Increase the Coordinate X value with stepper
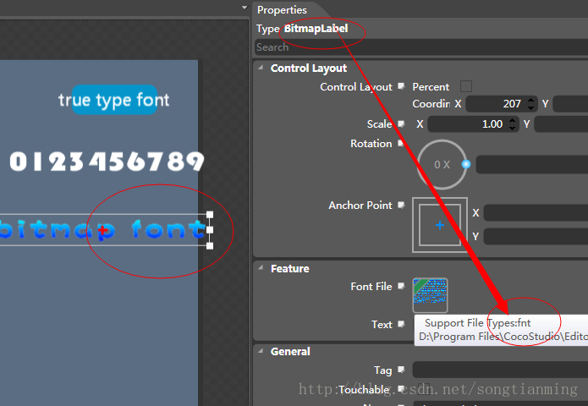The image size is (588, 406). coord(531,99)
